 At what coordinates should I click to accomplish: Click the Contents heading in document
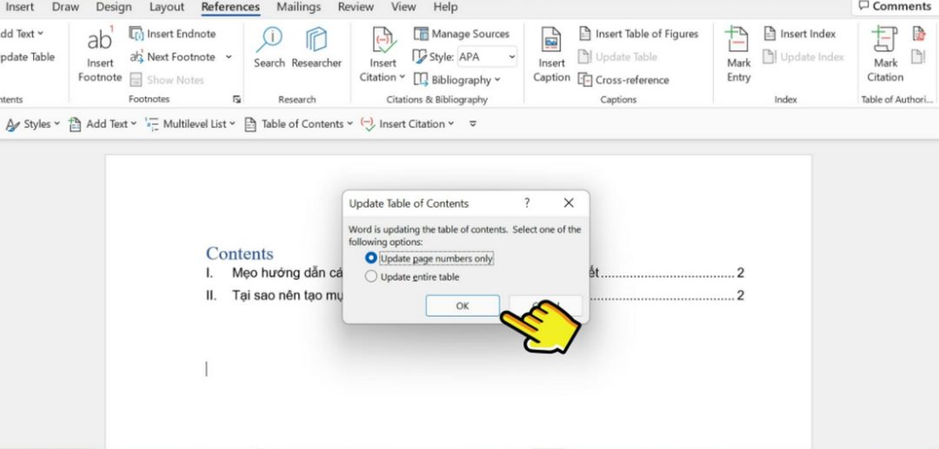(x=240, y=254)
